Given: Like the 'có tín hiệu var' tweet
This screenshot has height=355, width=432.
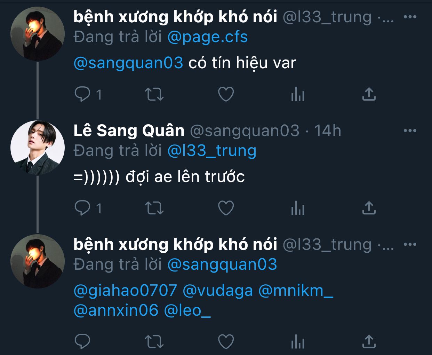Looking at the screenshot, I should [226, 94].
